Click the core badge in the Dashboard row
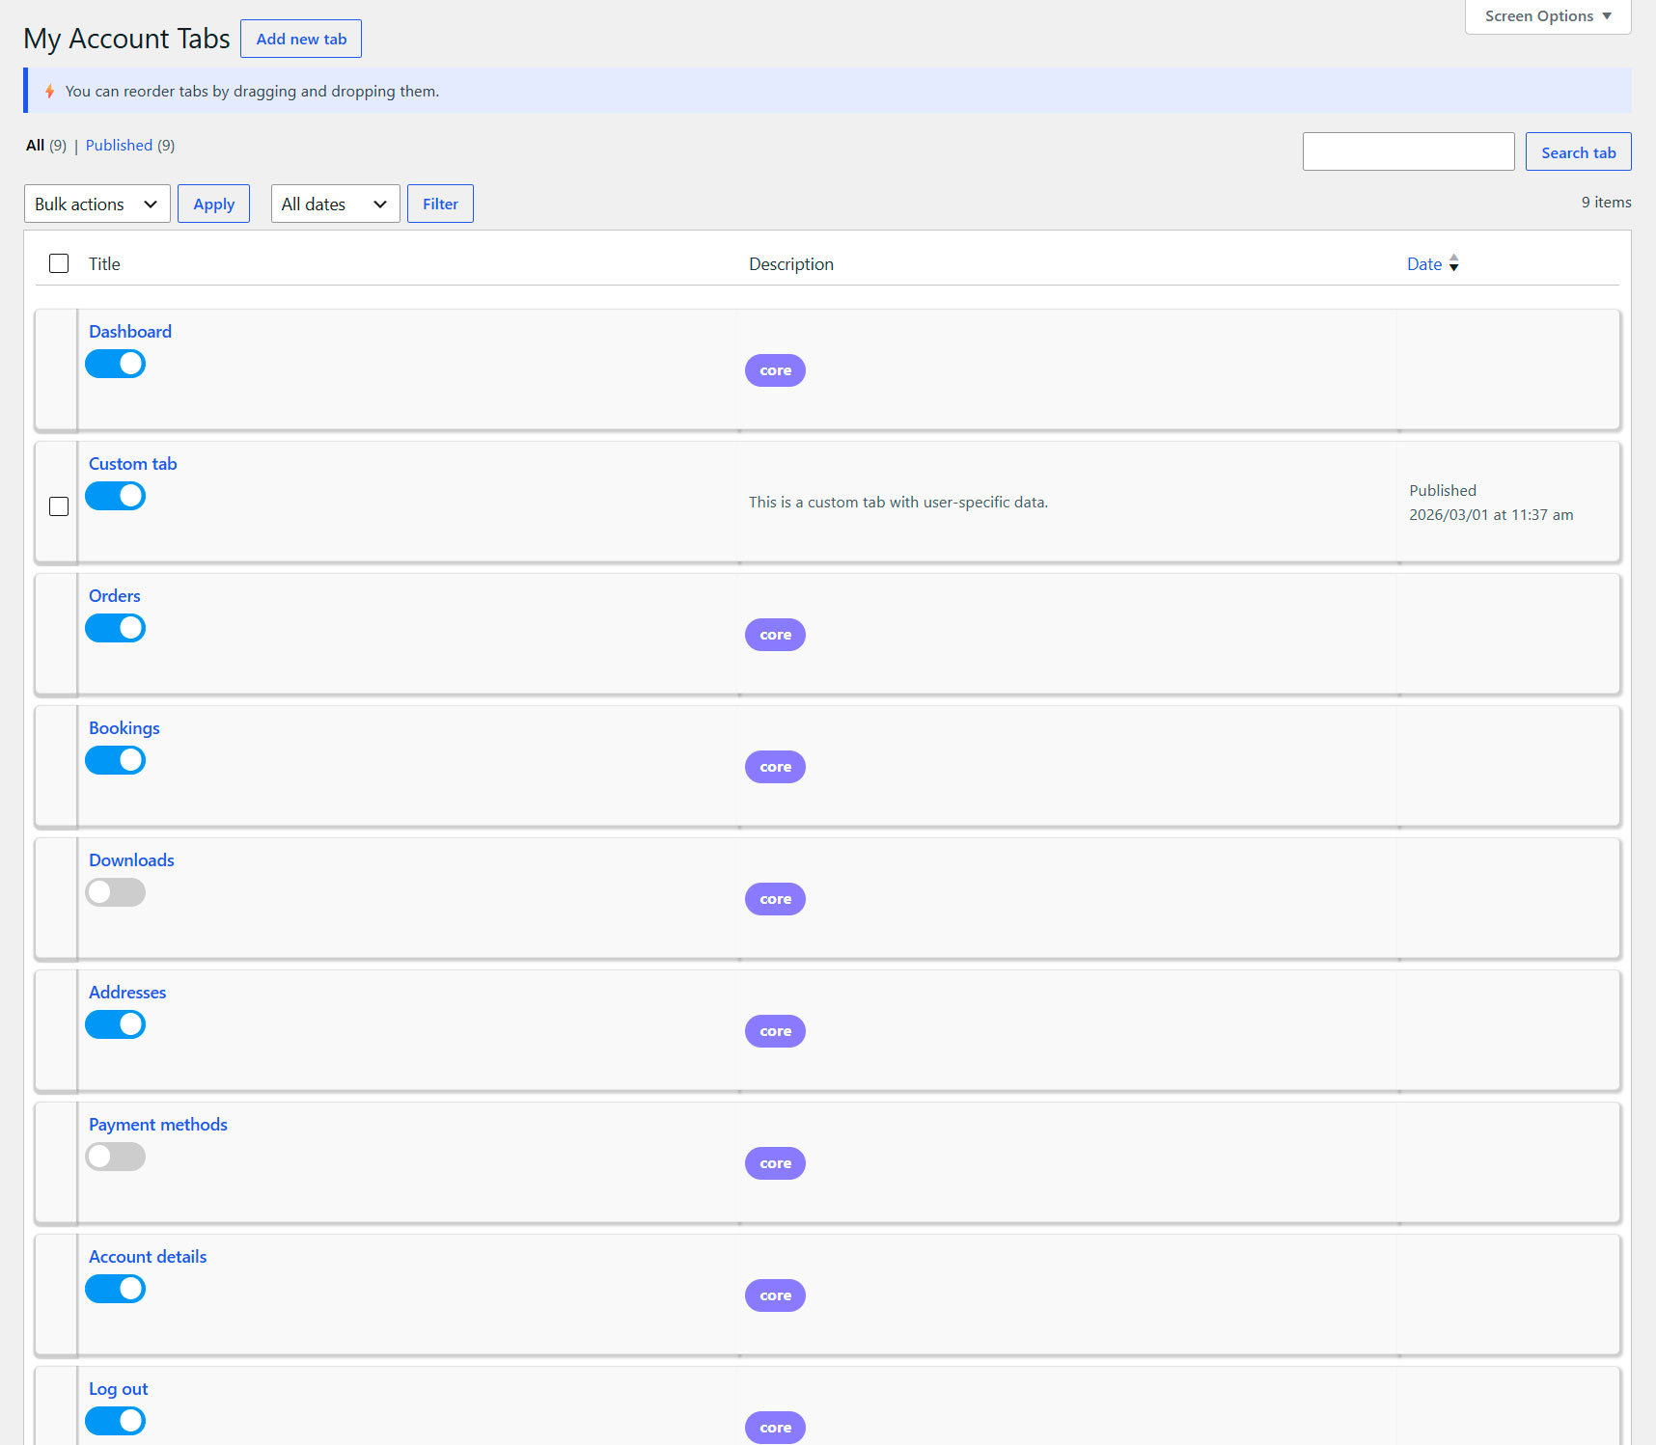The image size is (1656, 1445). [x=775, y=370]
